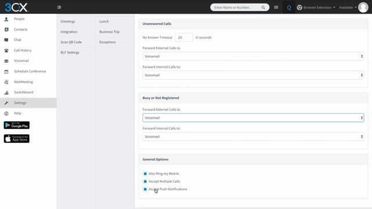Open the dialpad grid icon

click(x=276, y=8)
